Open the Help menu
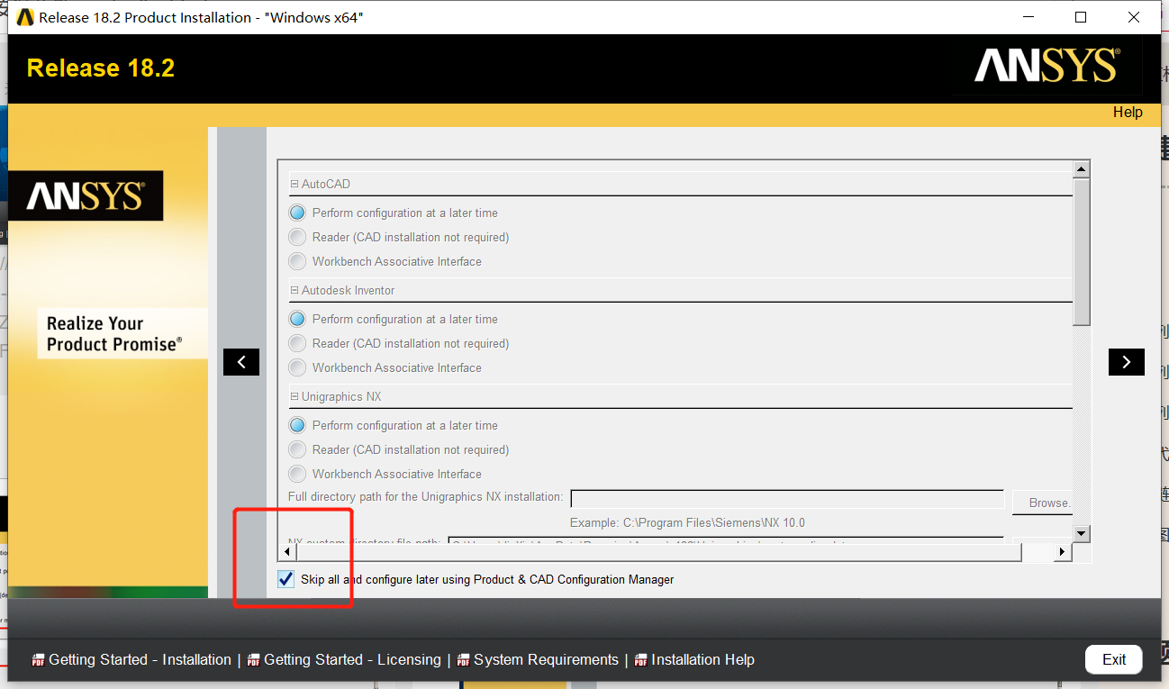 coord(1128,113)
